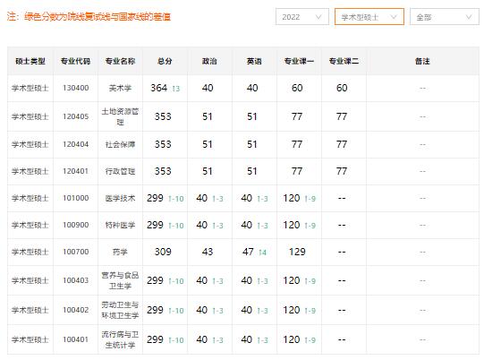484x360 pixels.
Task: Expand the 学术型硕士 degree type dropdown
Action: click(369, 17)
